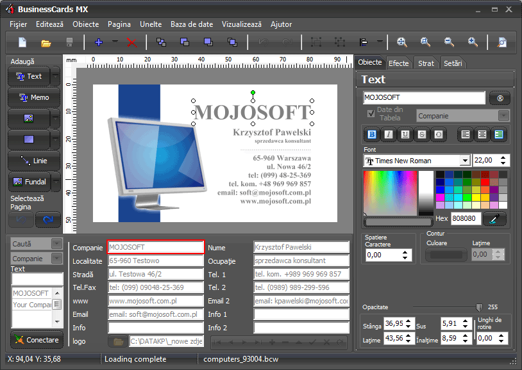The width and height of the screenshot is (522, 370).
Task: Expand the Caută dropdown
Action: click(56, 244)
